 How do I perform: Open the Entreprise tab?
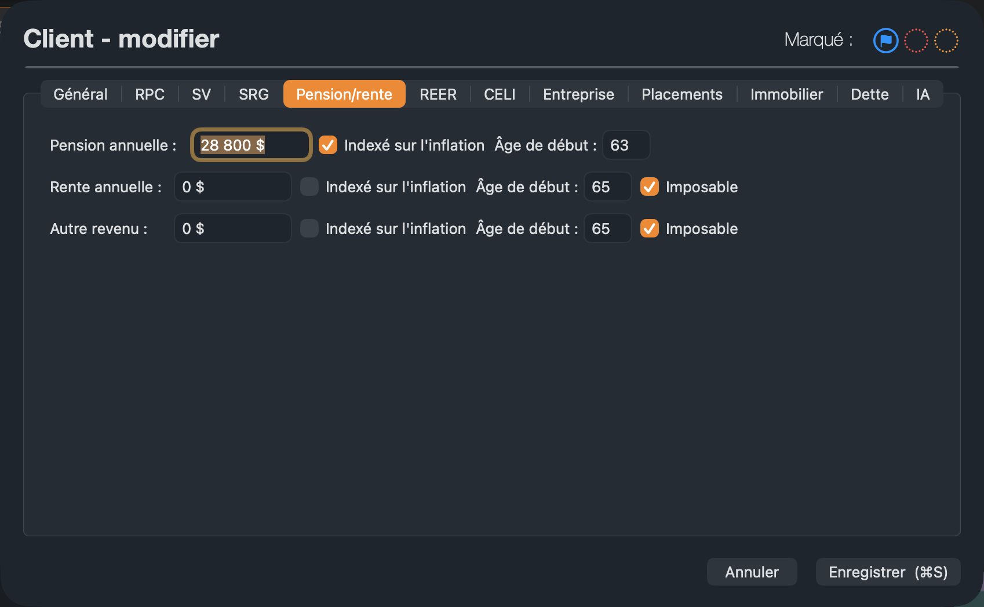coord(578,94)
